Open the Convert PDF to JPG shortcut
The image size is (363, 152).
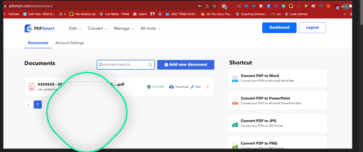pyautogui.click(x=277, y=123)
